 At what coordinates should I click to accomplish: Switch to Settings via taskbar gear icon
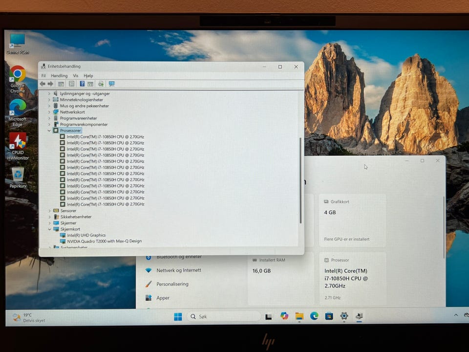tap(344, 316)
